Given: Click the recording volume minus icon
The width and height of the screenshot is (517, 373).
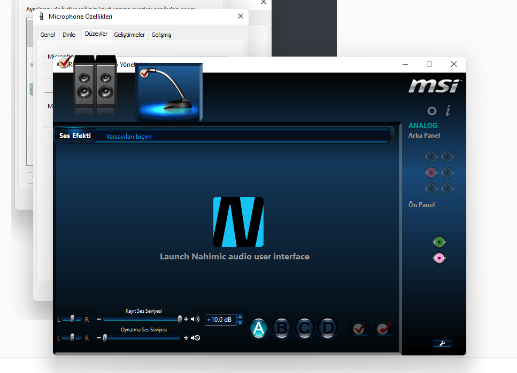Looking at the screenshot, I should click(98, 319).
